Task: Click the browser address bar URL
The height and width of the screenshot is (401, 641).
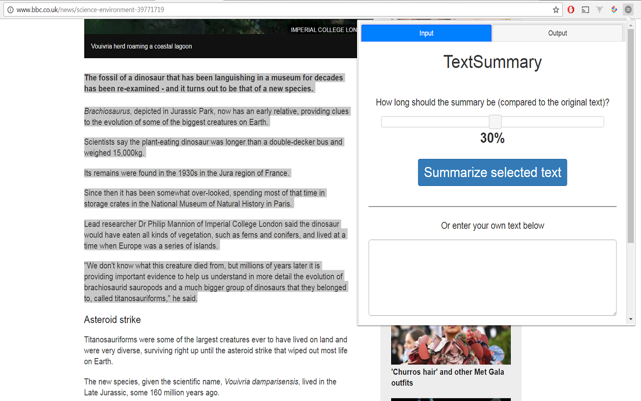Action: pos(90,10)
